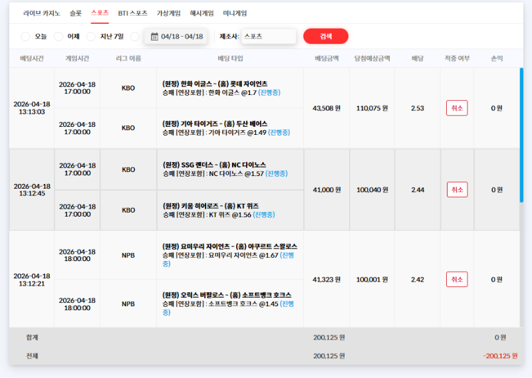Cancel the 43,508 원 bet with 취소

tap(457, 108)
